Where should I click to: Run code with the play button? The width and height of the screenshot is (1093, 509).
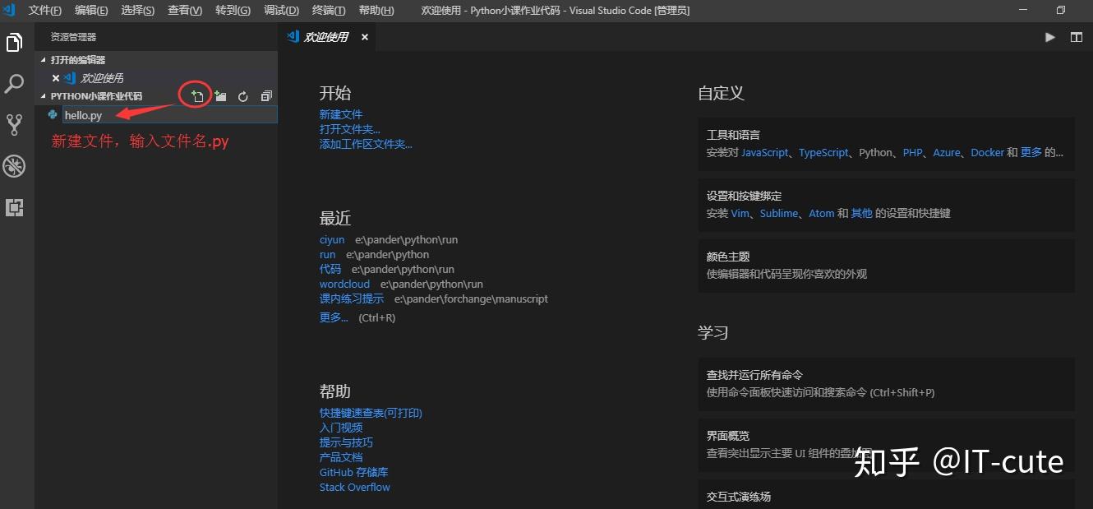pyautogui.click(x=1049, y=36)
